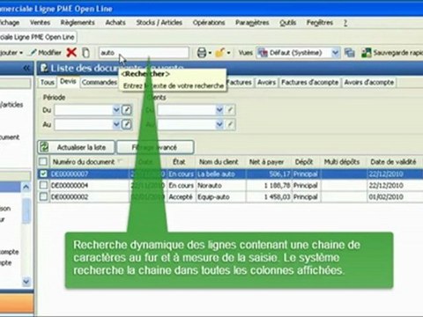Viewport: 423px width, 317px height.
Task: Uncheck the DE00000007 row checkbox
Action: click(x=43, y=173)
